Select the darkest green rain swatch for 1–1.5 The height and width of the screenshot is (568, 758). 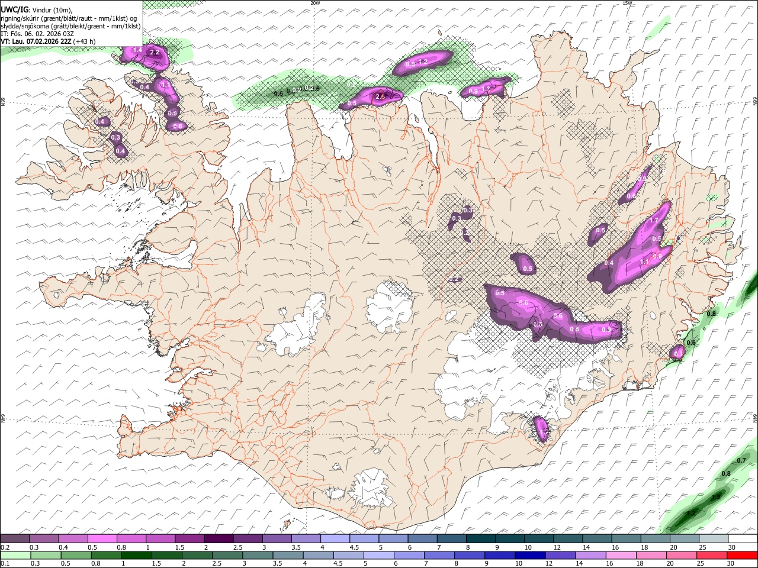[x=137, y=556]
